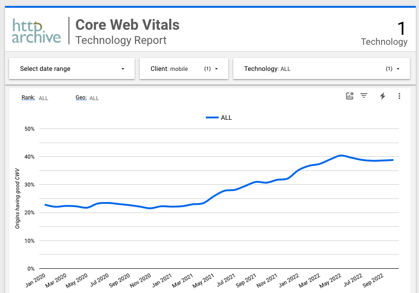Click the line peak near May 2022
This screenshot has height=293, width=419.
pyautogui.click(x=340, y=155)
